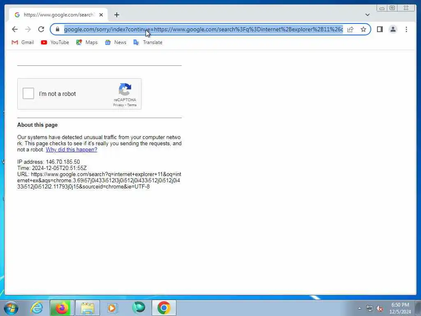
Task: Minimize the Chrome window
Action: (382, 8)
